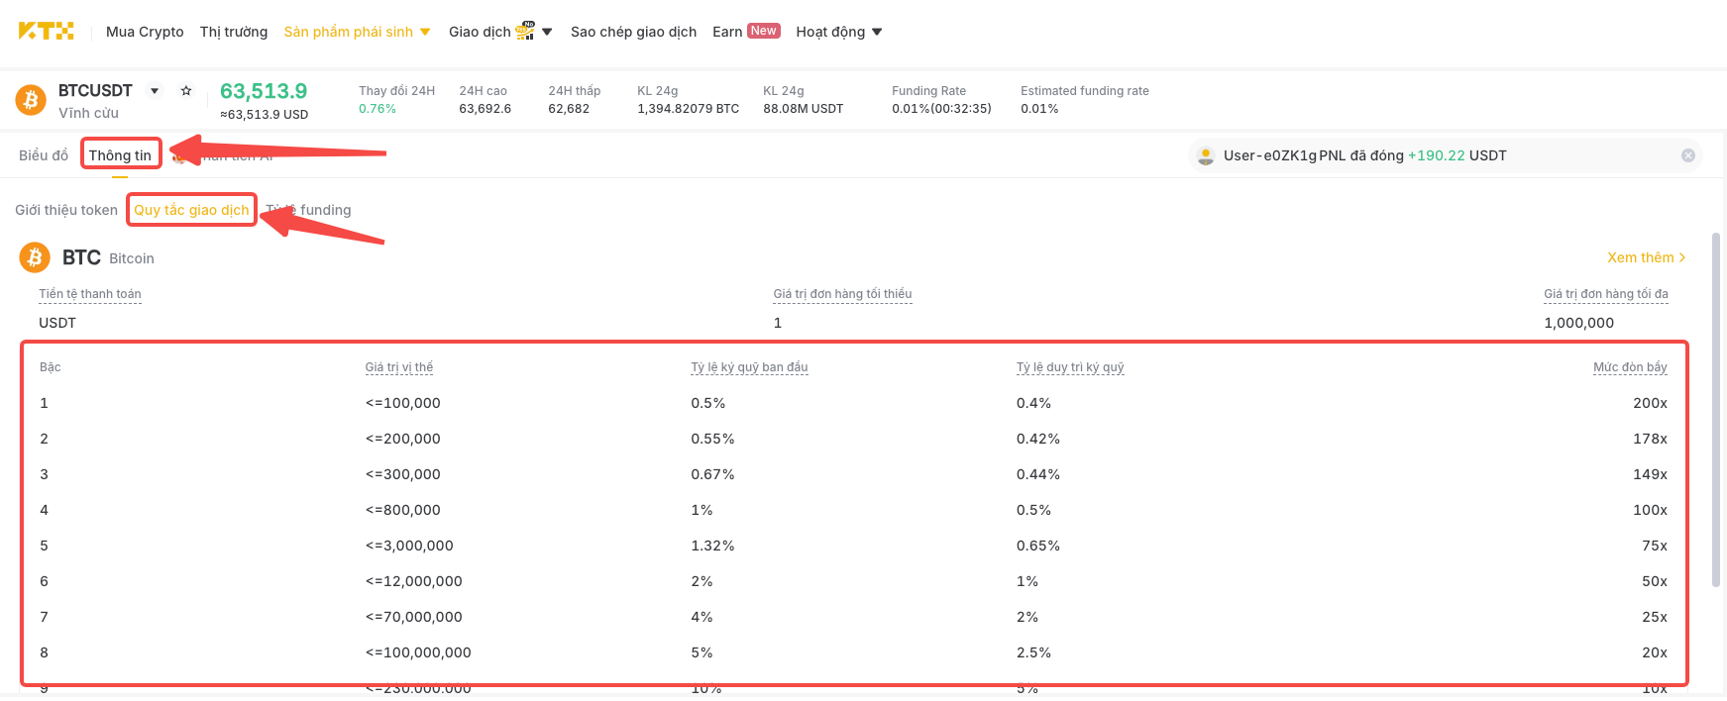Go to Thị trường menu item
The width and height of the screenshot is (1727, 701).
(234, 32)
